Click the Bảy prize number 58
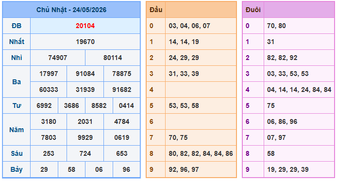The width and height of the screenshot is (337, 181). point(71,169)
